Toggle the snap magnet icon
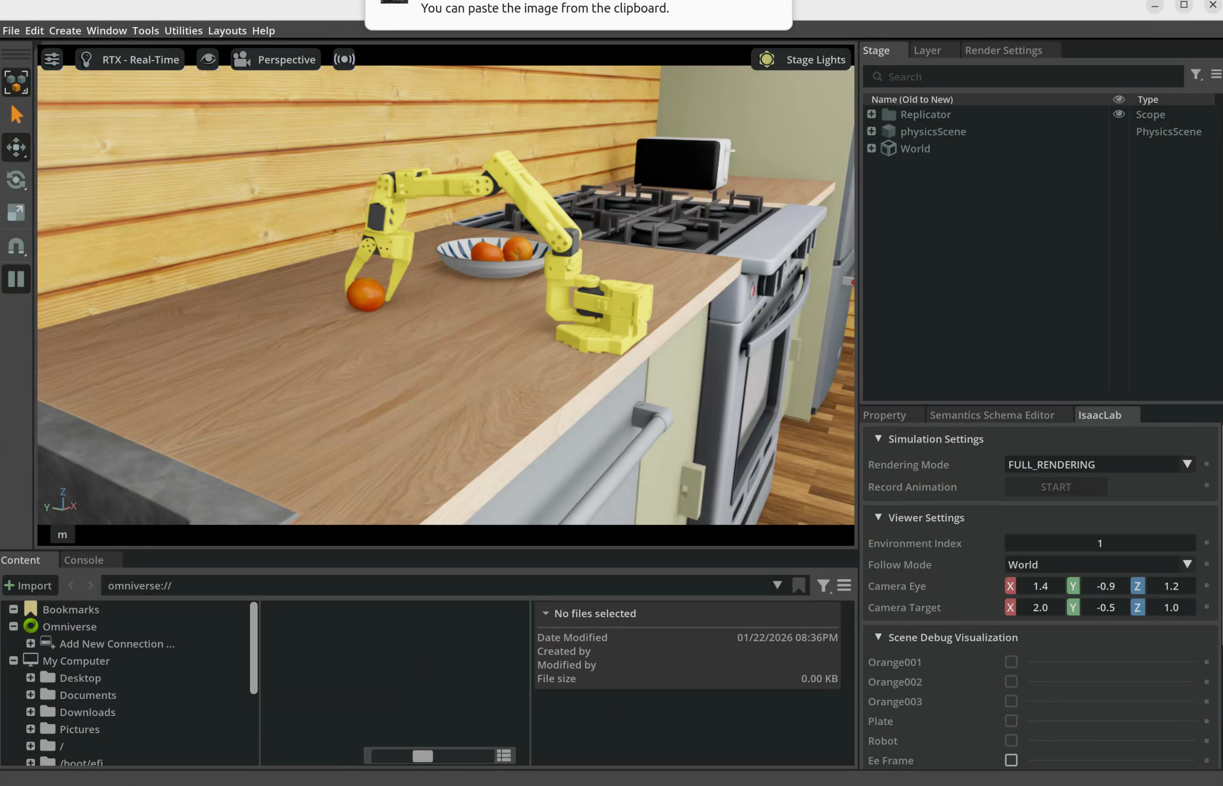 (16, 246)
